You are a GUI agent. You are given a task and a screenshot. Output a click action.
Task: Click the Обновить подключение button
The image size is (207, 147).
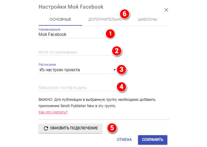click(70, 128)
